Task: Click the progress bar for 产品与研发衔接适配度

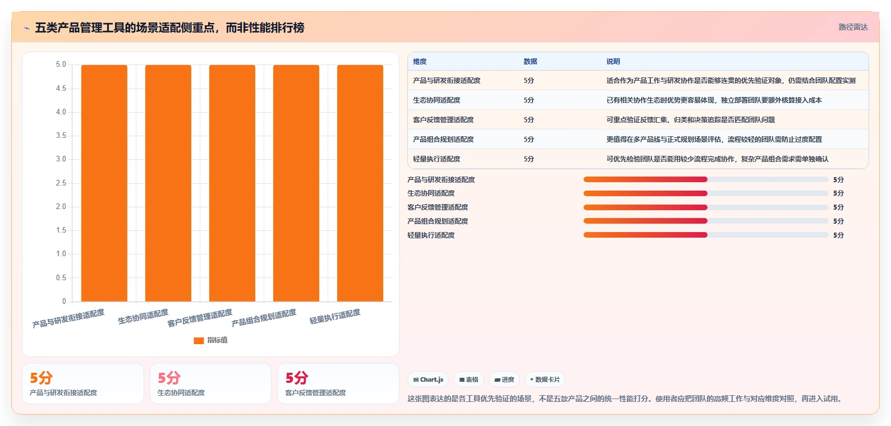Action: pyautogui.click(x=706, y=179)
